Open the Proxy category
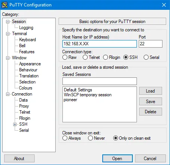This screenshot has width=170, height=165. click(24, 106)
